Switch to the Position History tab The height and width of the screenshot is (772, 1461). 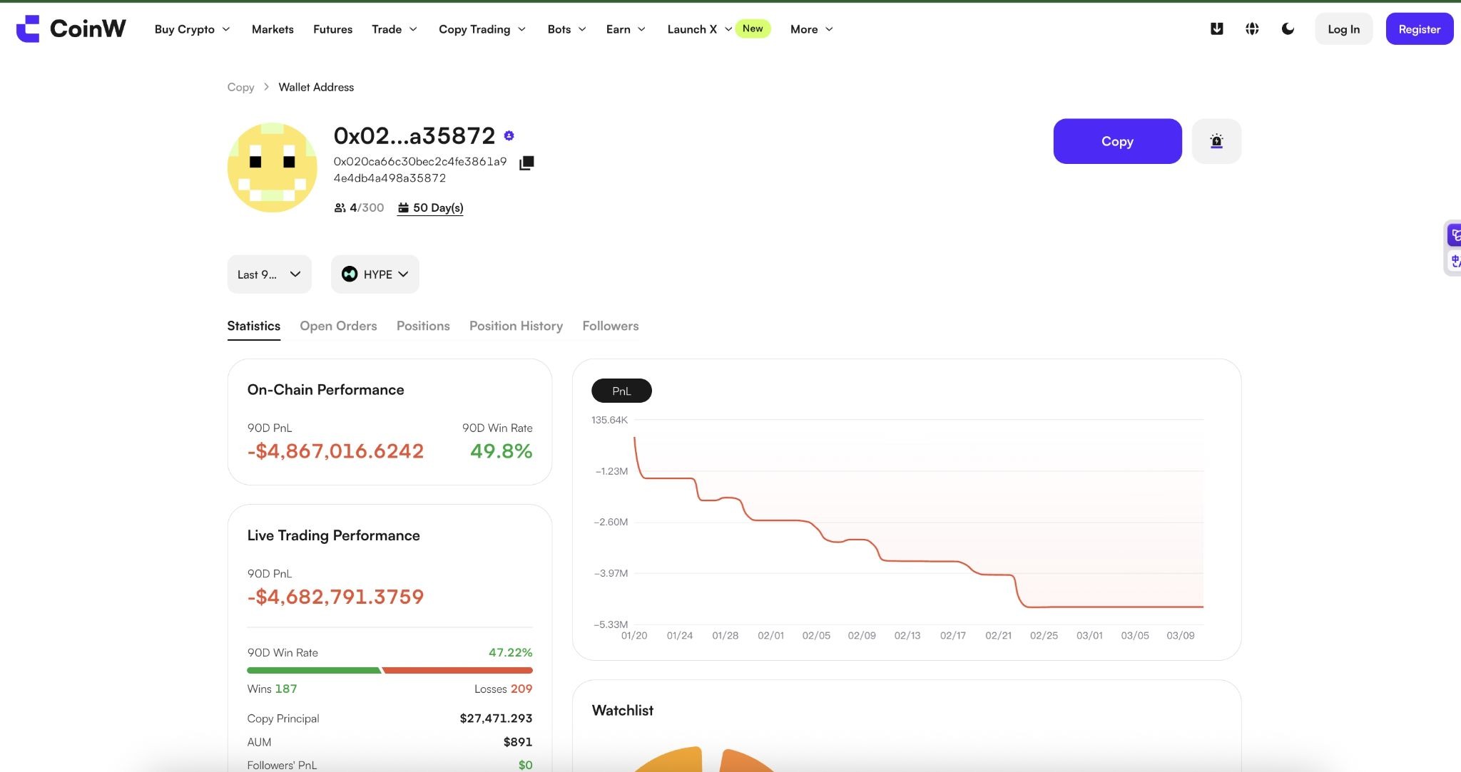pos(516,326)
